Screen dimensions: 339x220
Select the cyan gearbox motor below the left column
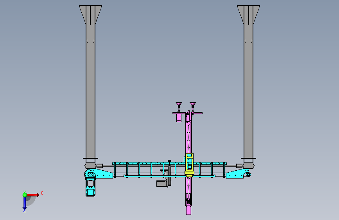[x=90, y=187]
